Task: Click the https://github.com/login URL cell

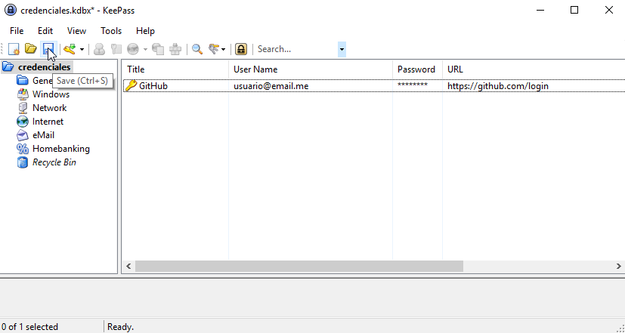Action: (498, 86)
